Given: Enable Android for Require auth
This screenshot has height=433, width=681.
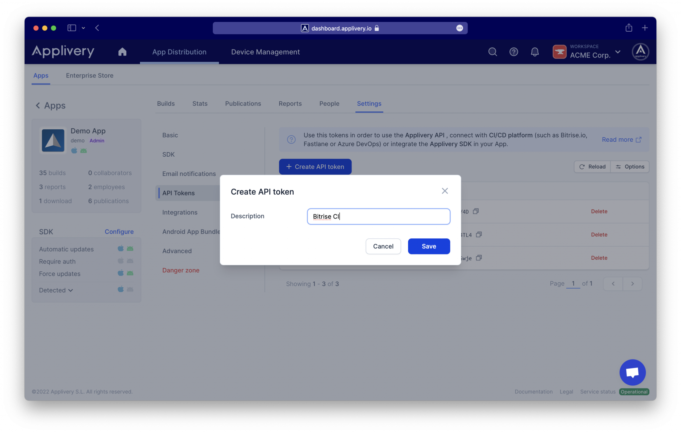Looking at the screenshot, I should [130, 261].
